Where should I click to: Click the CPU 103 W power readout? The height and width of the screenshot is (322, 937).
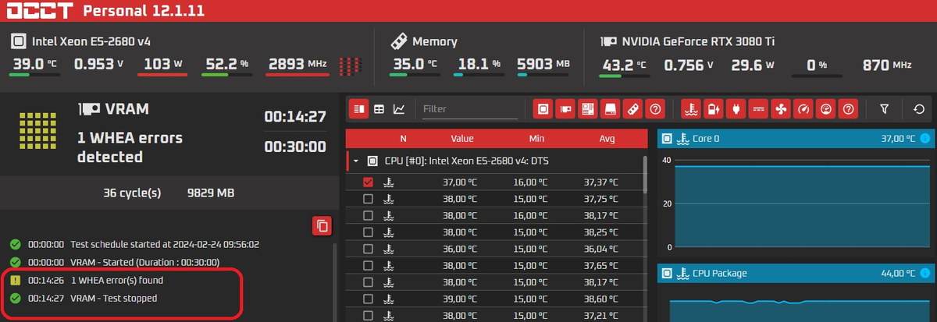click(162, 64)
